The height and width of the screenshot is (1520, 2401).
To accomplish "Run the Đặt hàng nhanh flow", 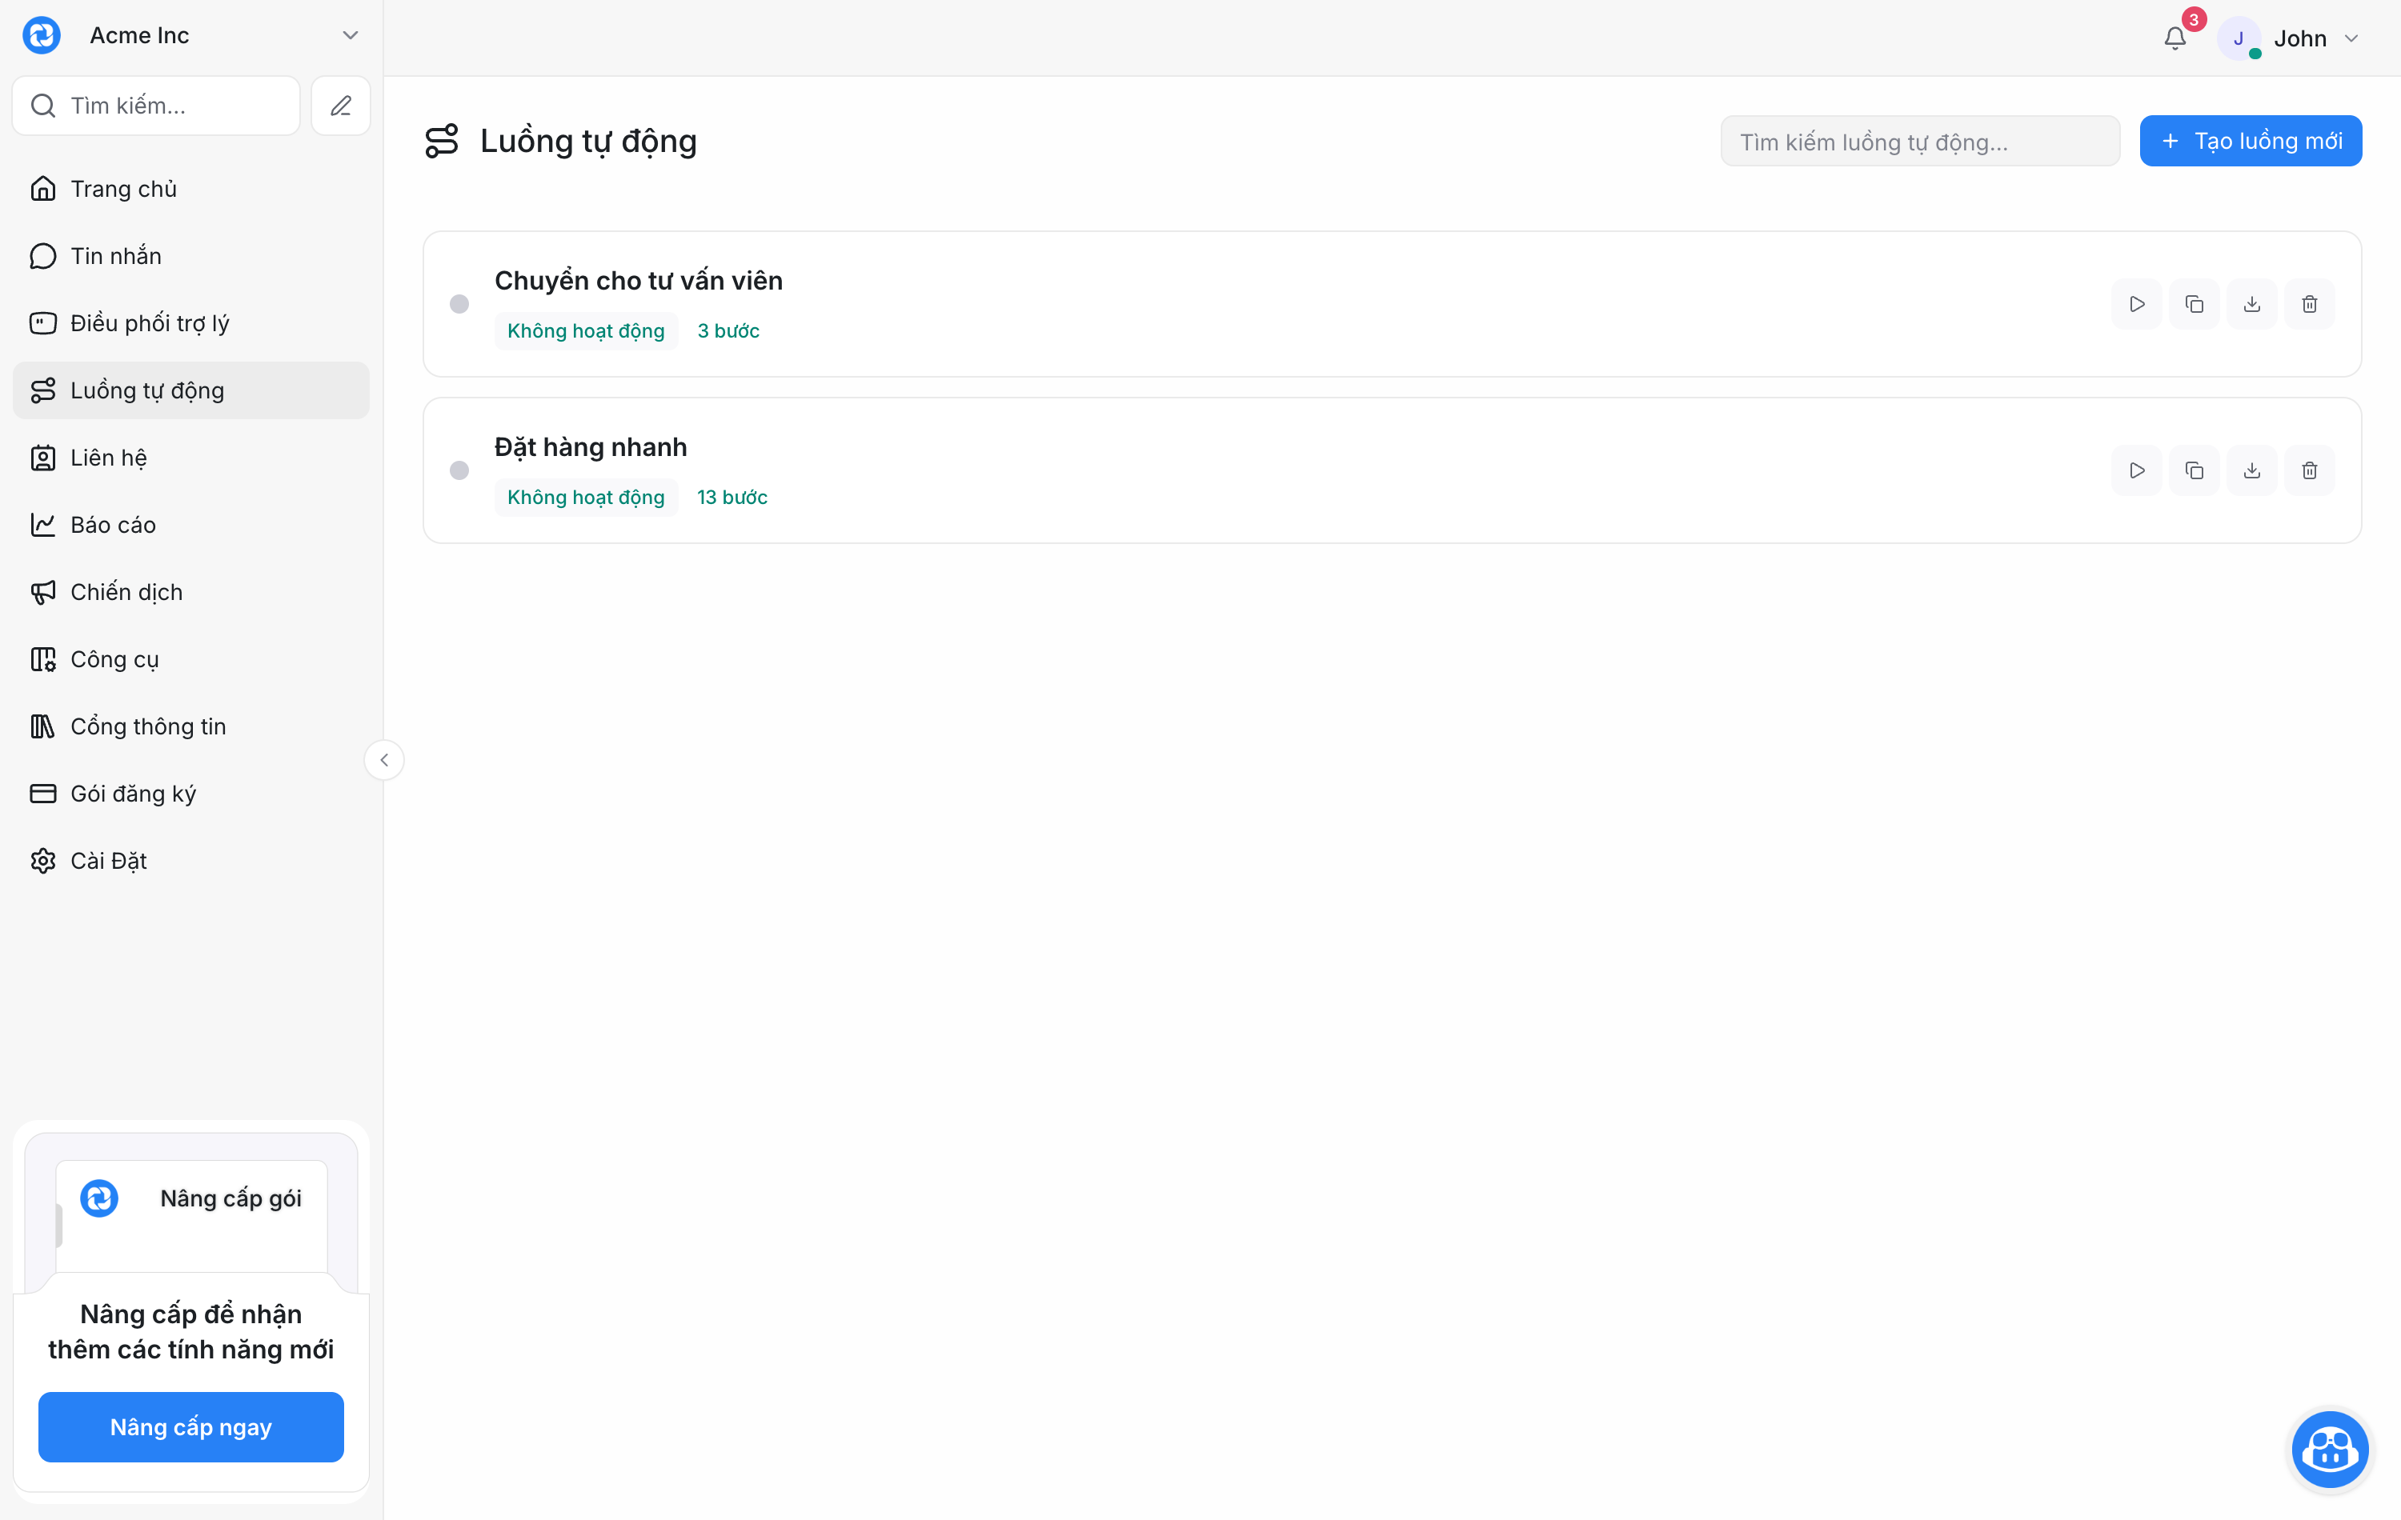I will [x=2137, y=470].
